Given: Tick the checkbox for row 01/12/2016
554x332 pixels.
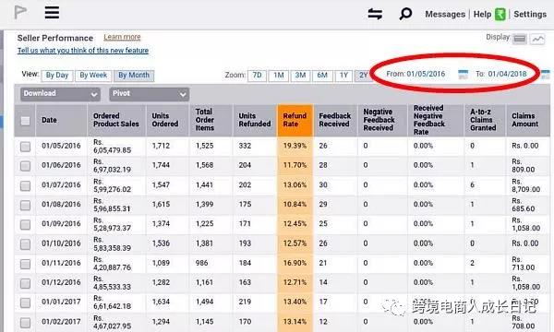Looking at the screenshot, I should pyautogui.click(x=25, y=283).
